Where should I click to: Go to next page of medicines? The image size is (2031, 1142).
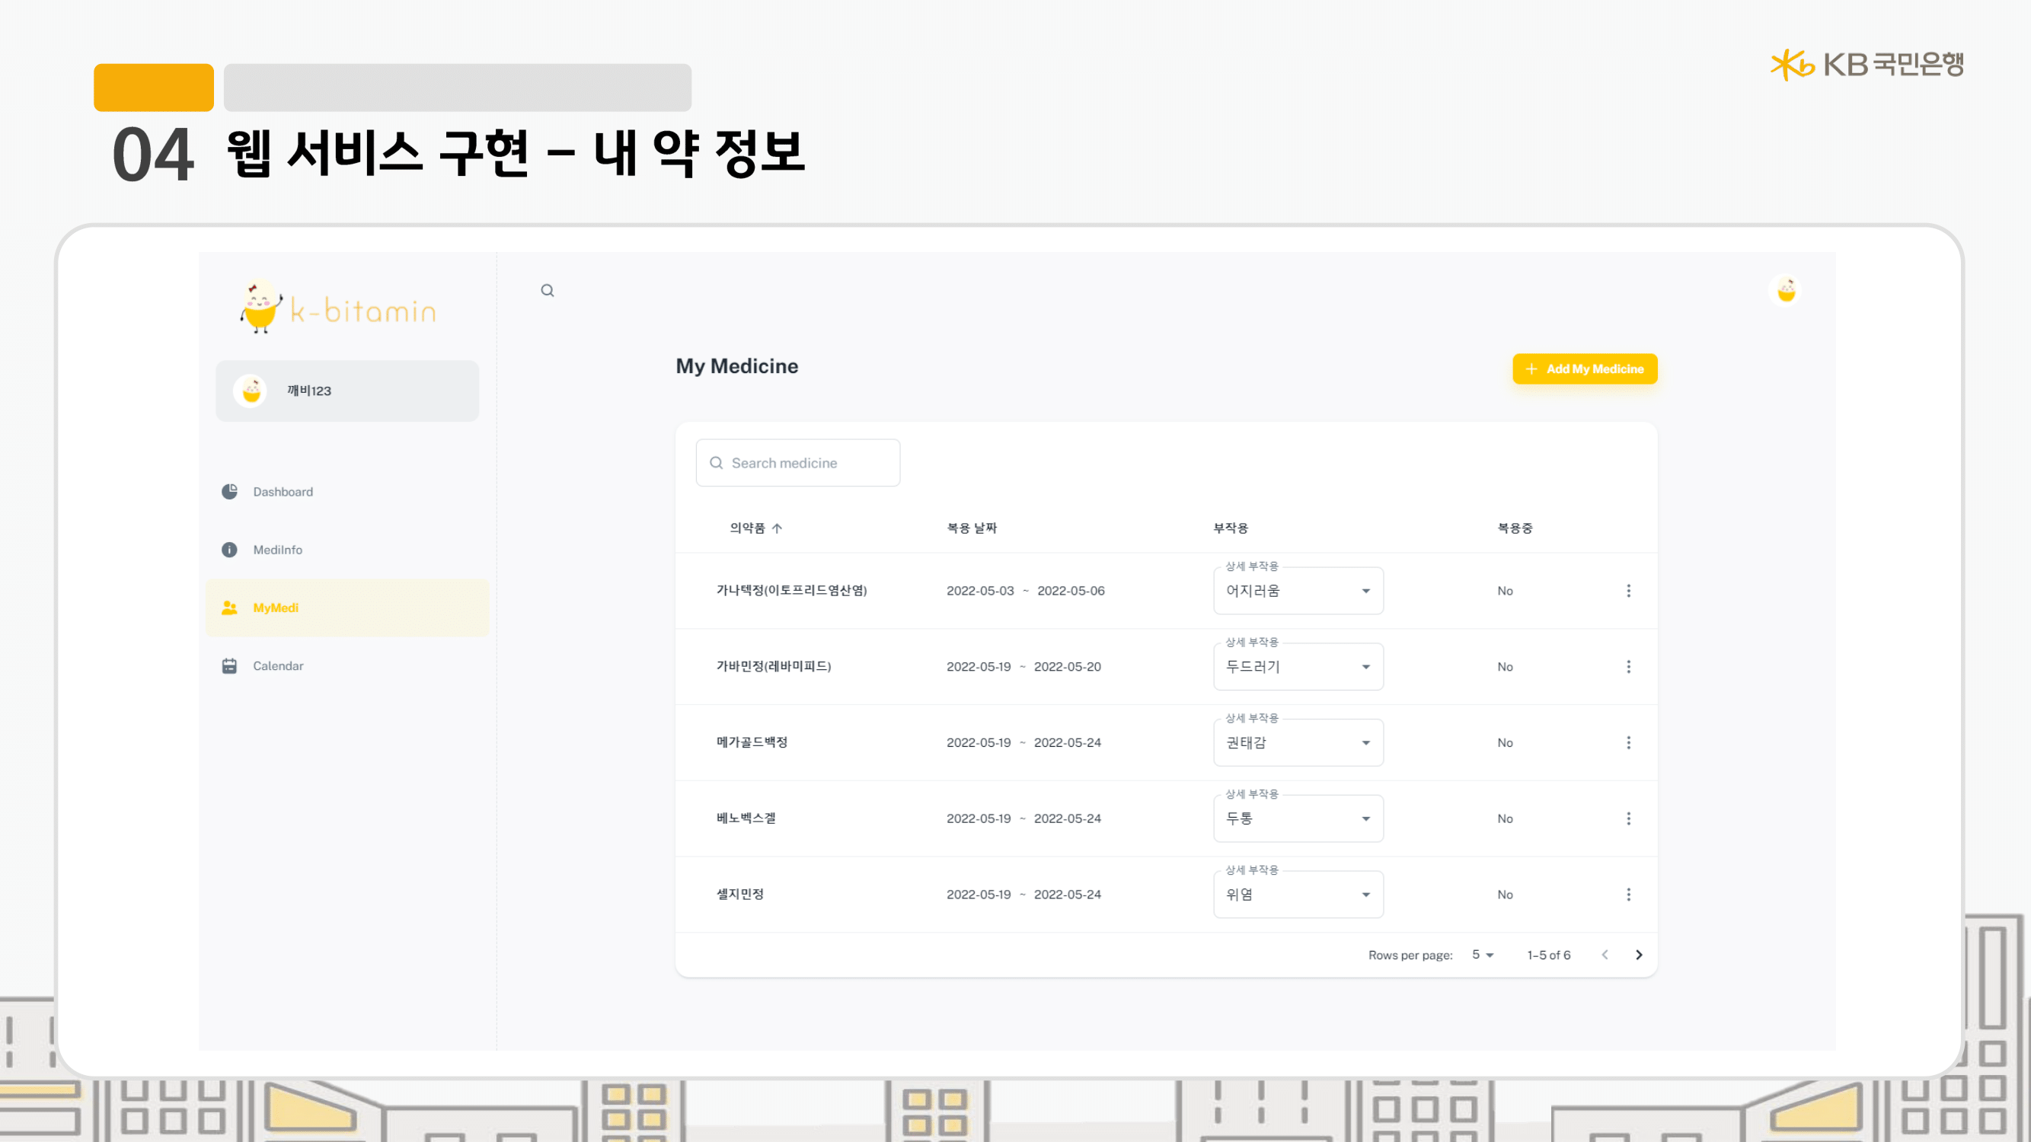pyautogui.click(x=1638, y=955)
